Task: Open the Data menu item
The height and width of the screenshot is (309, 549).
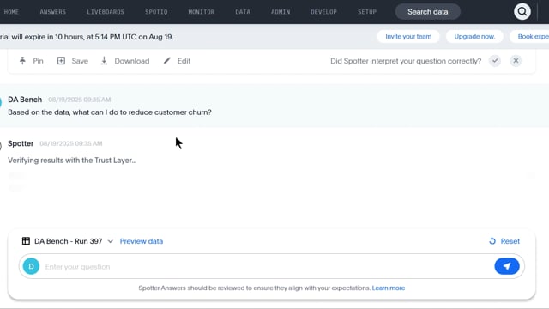Action: (243, 12)
